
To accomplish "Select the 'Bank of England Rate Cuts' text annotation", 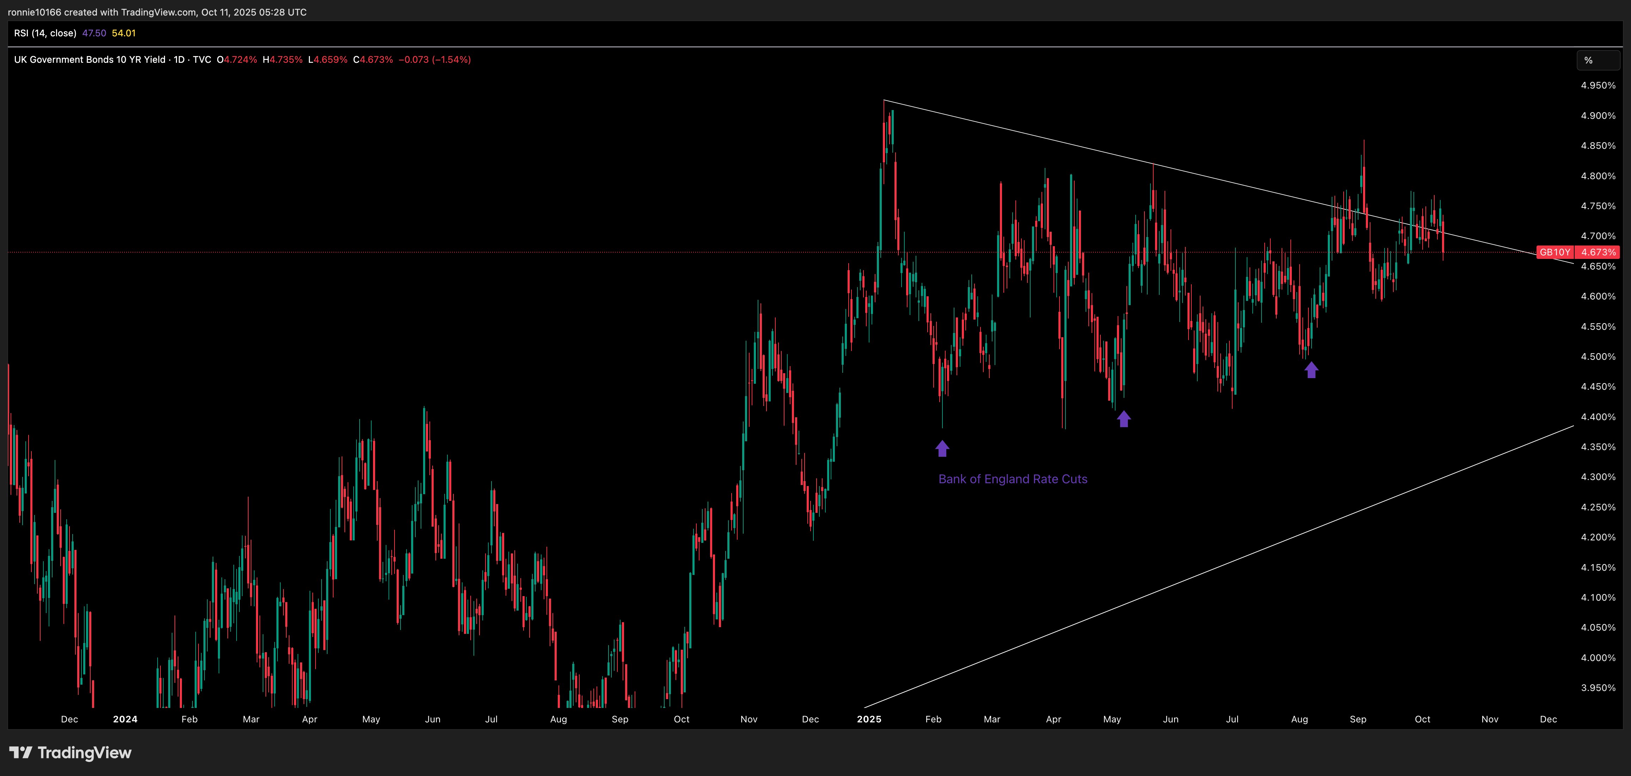I will click(x=1012, y=479).
